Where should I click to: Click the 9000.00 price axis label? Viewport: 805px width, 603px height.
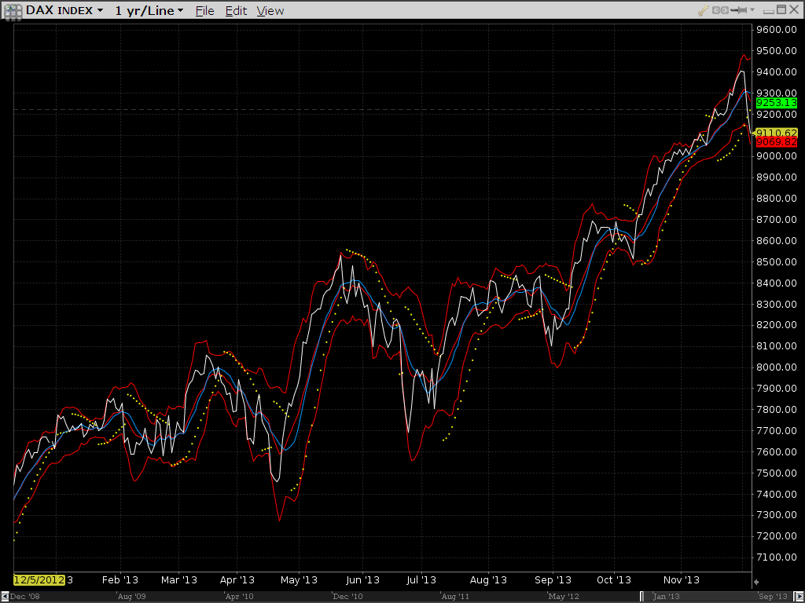click(776, 156)
